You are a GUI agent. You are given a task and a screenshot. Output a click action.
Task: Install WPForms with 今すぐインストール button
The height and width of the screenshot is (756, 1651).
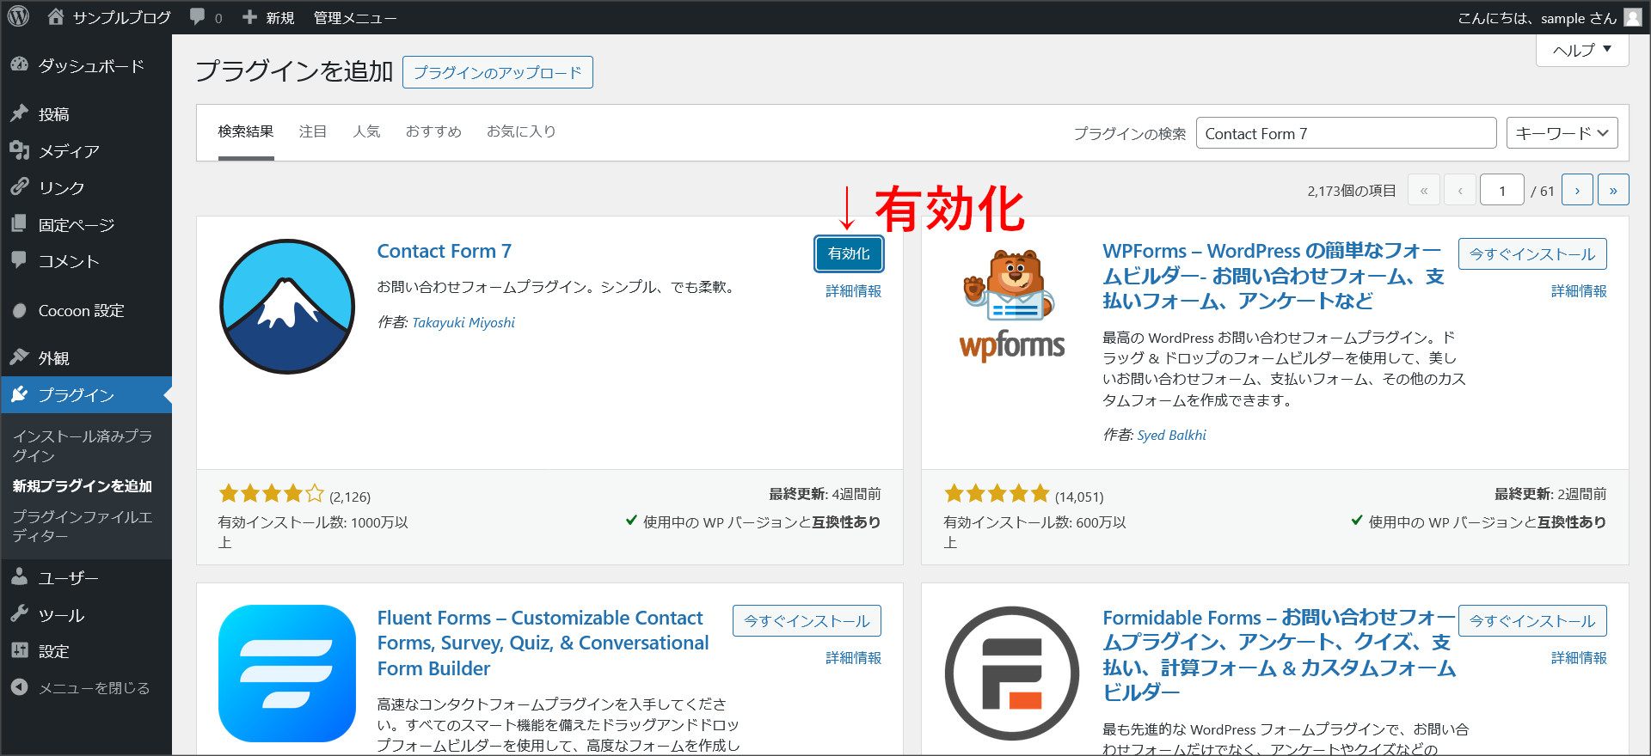click(1531, 254)
